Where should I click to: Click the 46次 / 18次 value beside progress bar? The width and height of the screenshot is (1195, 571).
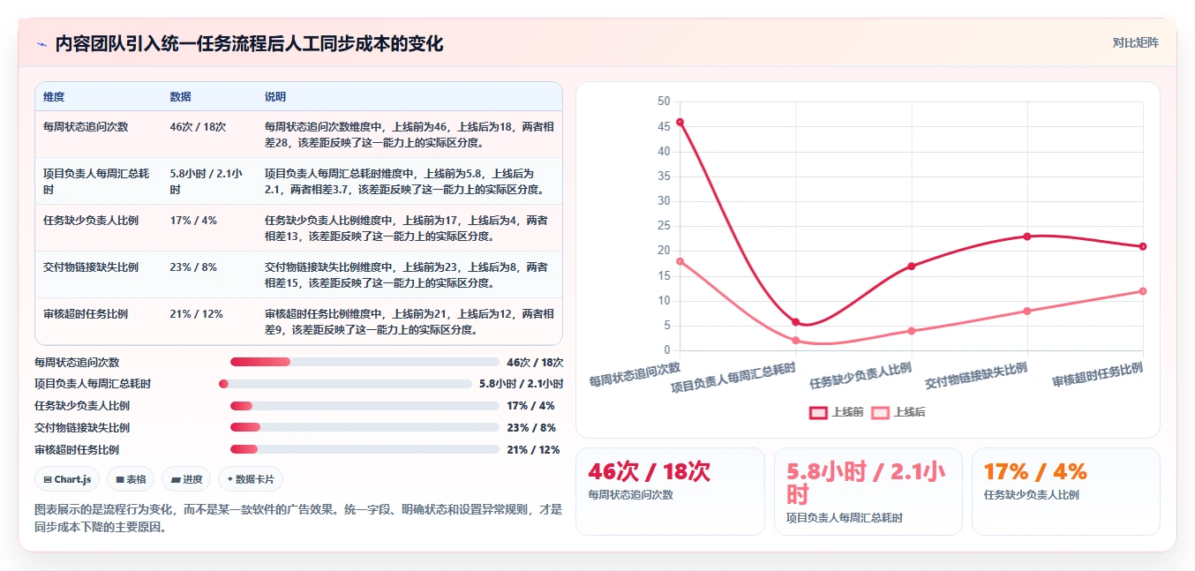[535, 362]
